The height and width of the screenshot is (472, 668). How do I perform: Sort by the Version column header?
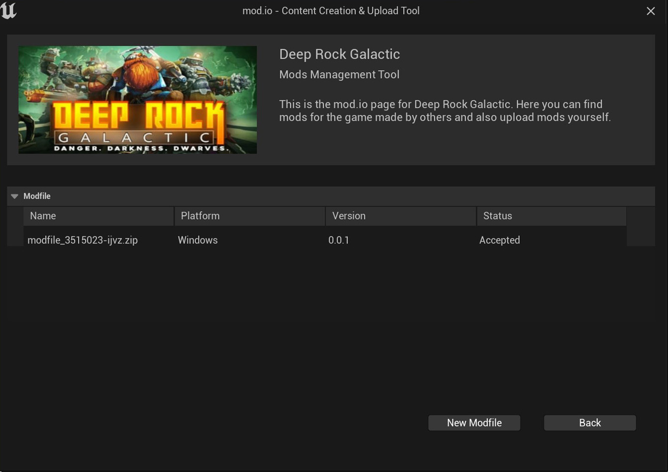401,216
